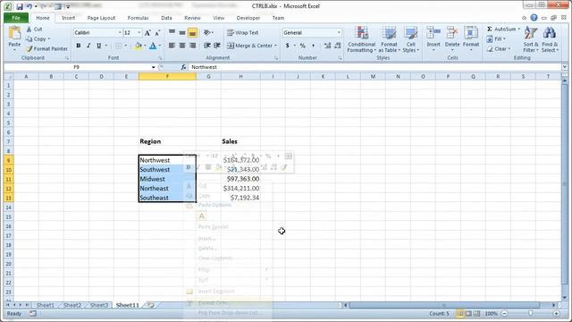Select Middle Align
Image resolution: width=572 pixels, height=322 pixels.
click(182, 33)
